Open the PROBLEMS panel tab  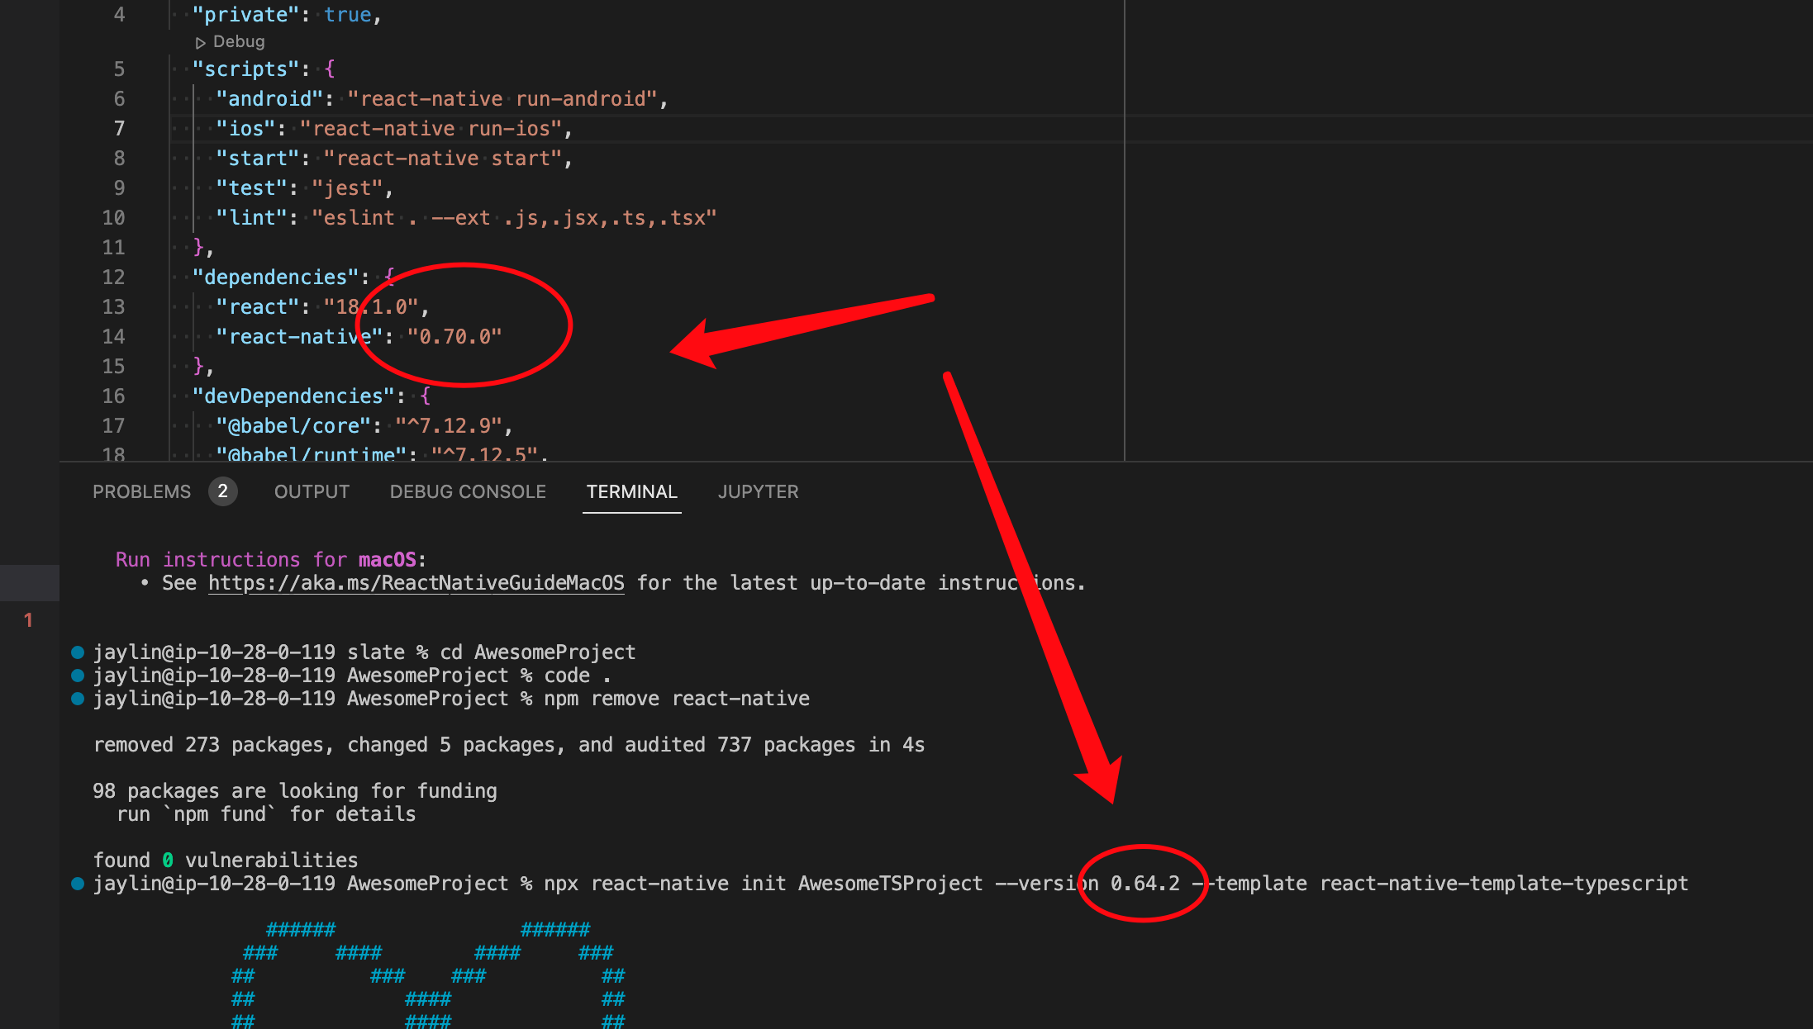point(141,491)
